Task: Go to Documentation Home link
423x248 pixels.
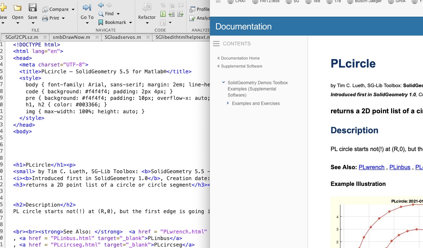Action: (x=240, y=58)
